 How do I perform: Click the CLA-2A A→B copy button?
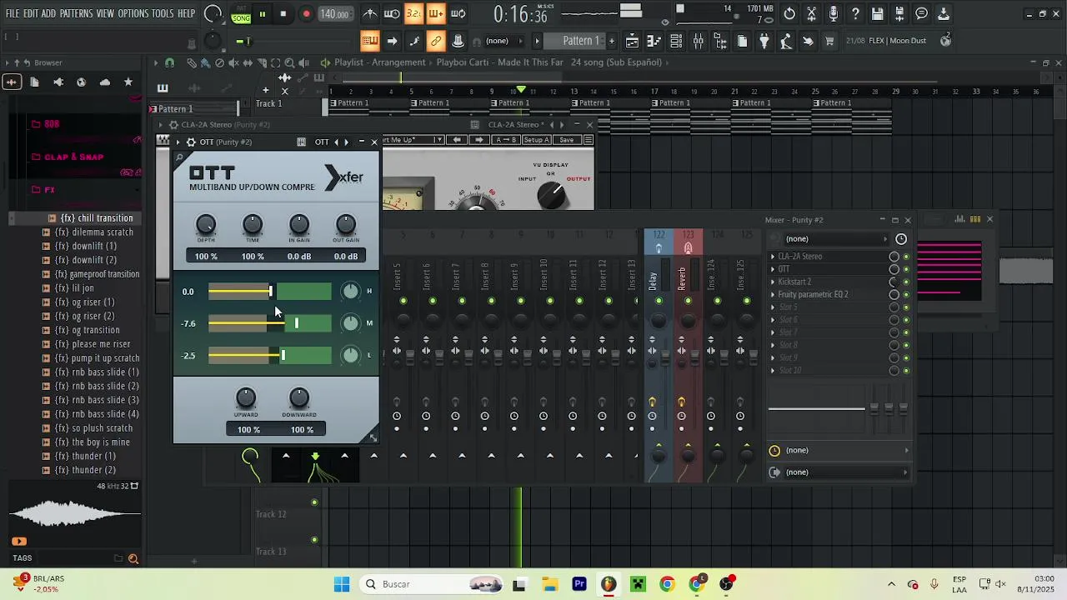tap(506, 140)
